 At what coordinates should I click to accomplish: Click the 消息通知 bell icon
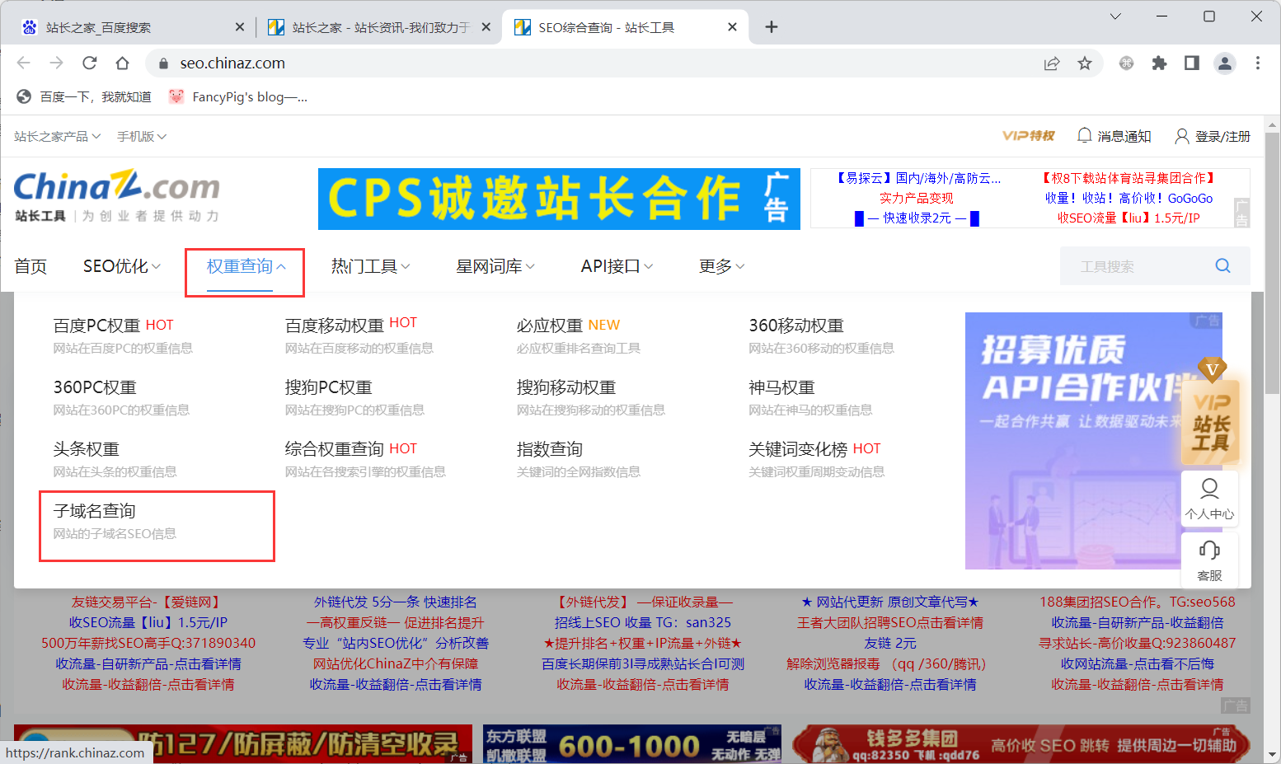tap(1085, 135)
